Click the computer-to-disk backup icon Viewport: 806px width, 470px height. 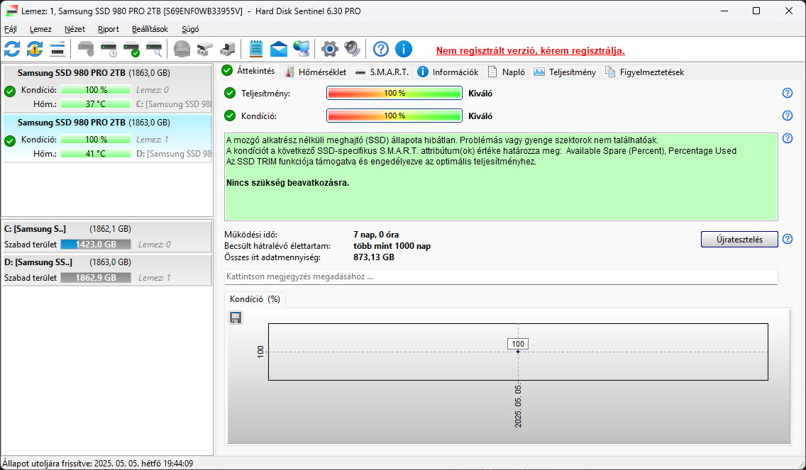[227, 49]
